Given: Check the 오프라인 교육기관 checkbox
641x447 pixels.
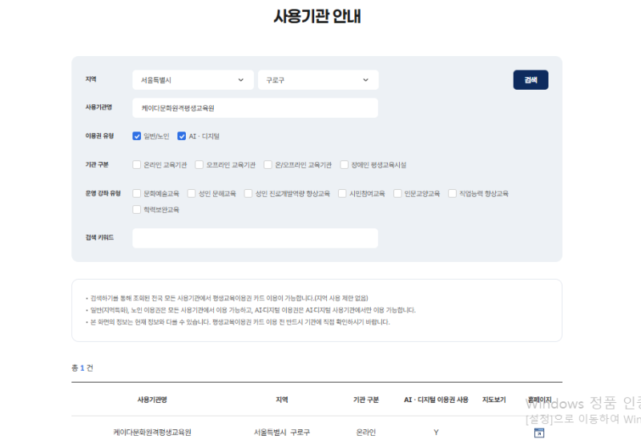Looking at the screenshot, I should click(199, 165).
